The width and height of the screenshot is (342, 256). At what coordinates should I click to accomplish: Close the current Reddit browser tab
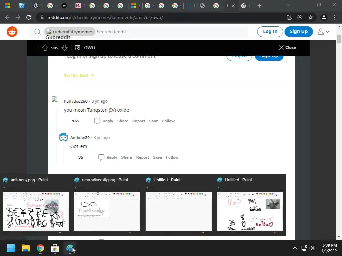click(233, 6)
